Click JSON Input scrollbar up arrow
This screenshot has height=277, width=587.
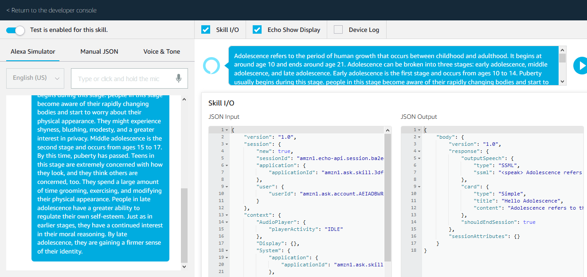coord(388,130)
